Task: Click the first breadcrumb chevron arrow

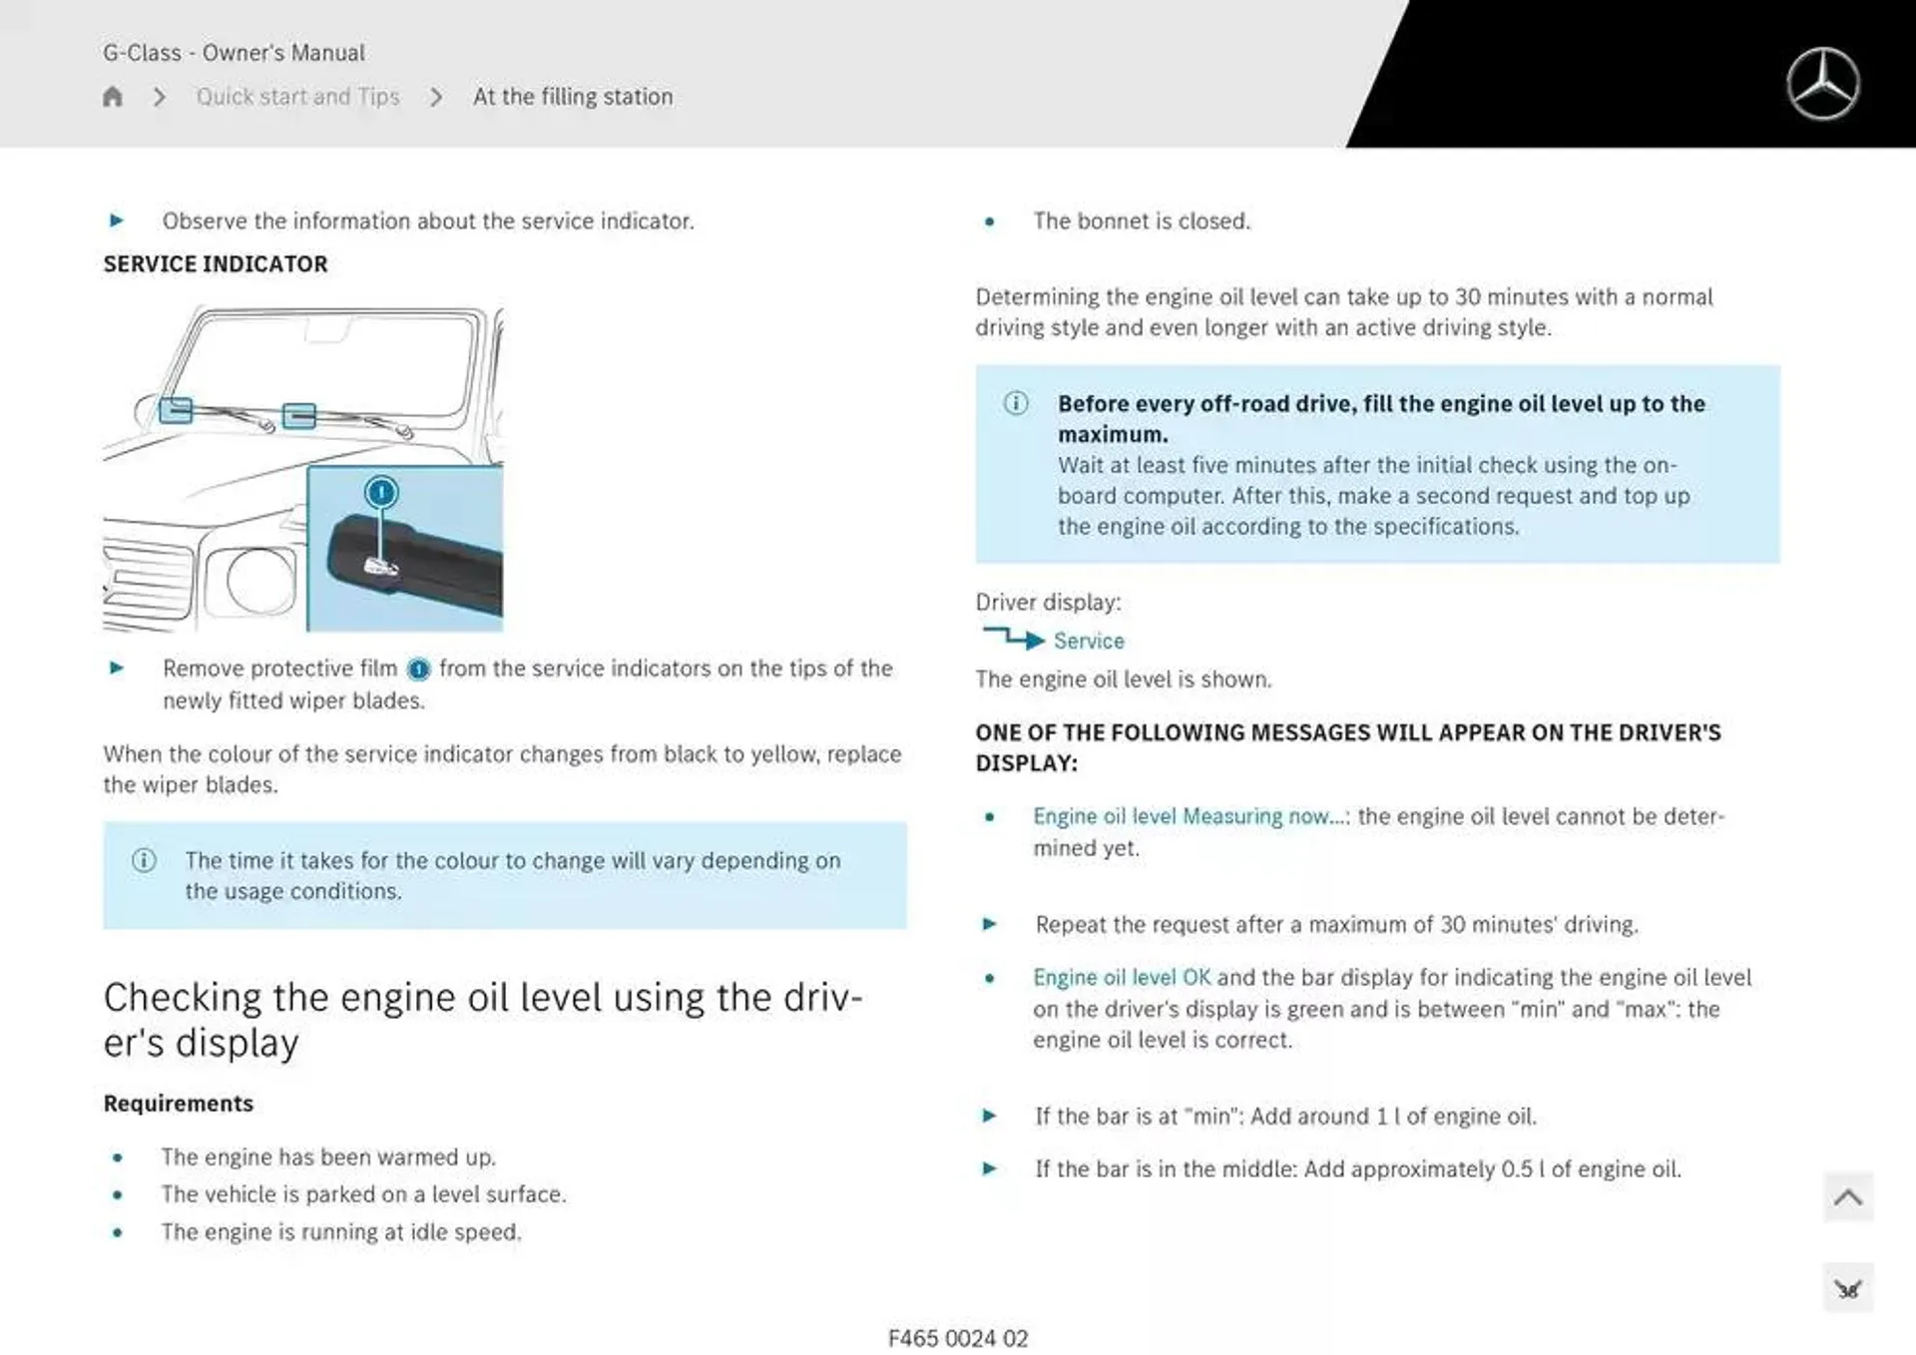Action: click(x=163, y=97)
